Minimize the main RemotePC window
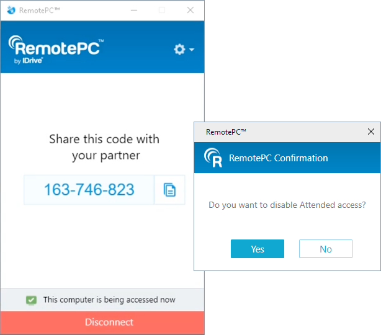The height and width of the screenshot is (335, 381). click(x=133, y=10)
